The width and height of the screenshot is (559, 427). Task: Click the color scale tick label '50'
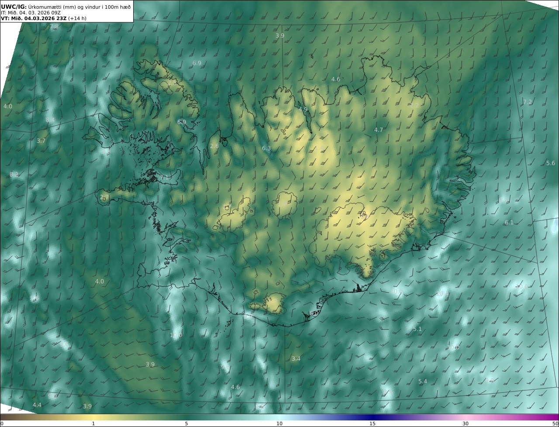pyautogui.click(x=556, y=424)
